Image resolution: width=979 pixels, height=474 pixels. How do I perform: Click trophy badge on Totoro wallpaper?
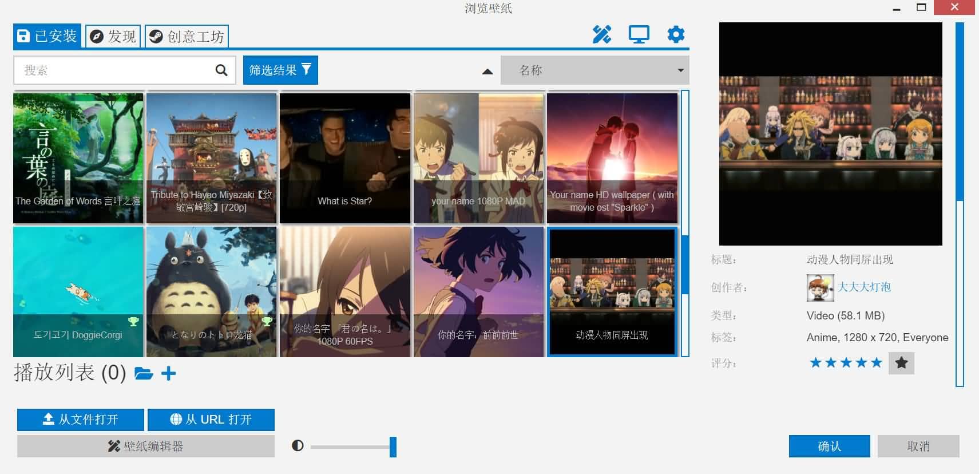(x=267, y=321)
